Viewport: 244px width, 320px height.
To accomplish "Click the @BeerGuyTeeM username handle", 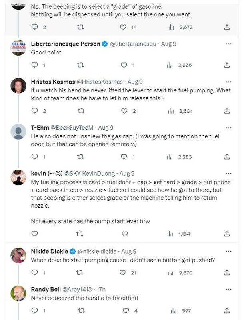I will 72,128.
